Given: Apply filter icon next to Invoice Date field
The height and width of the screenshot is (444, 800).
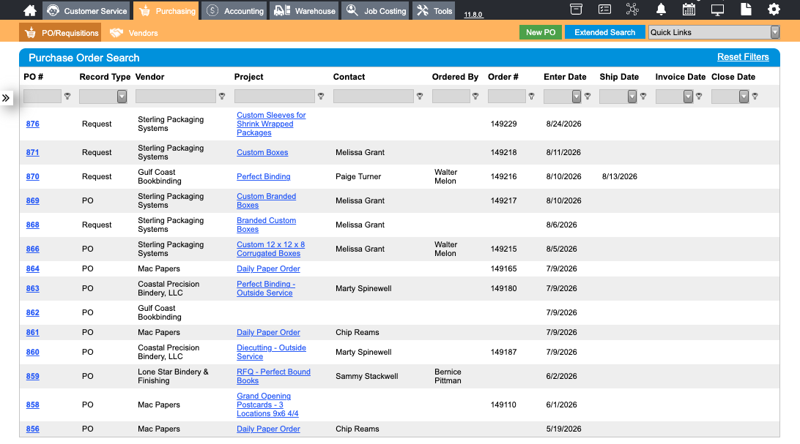Looking at the screenshot, I should (700, 97).
